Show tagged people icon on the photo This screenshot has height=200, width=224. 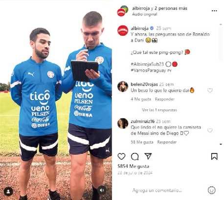[x=8, y=191]
